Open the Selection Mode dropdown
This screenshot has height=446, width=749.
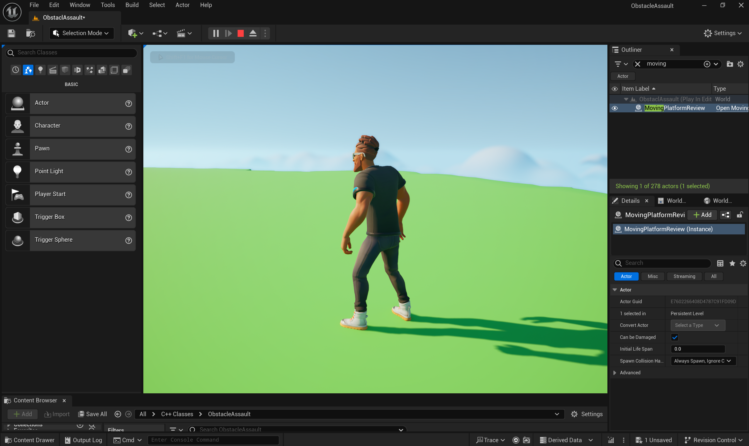81,33
